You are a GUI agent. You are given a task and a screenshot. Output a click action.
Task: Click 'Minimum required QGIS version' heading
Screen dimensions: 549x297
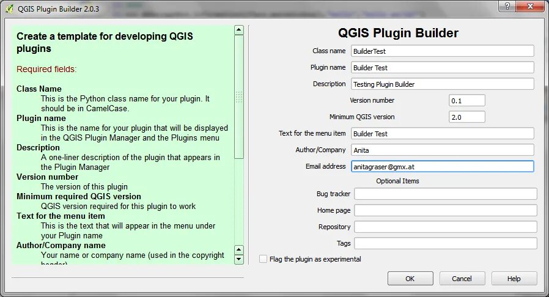tap(79, 197)
